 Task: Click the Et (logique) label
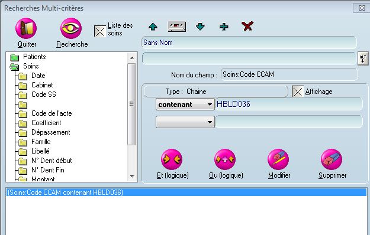point(173,175)
